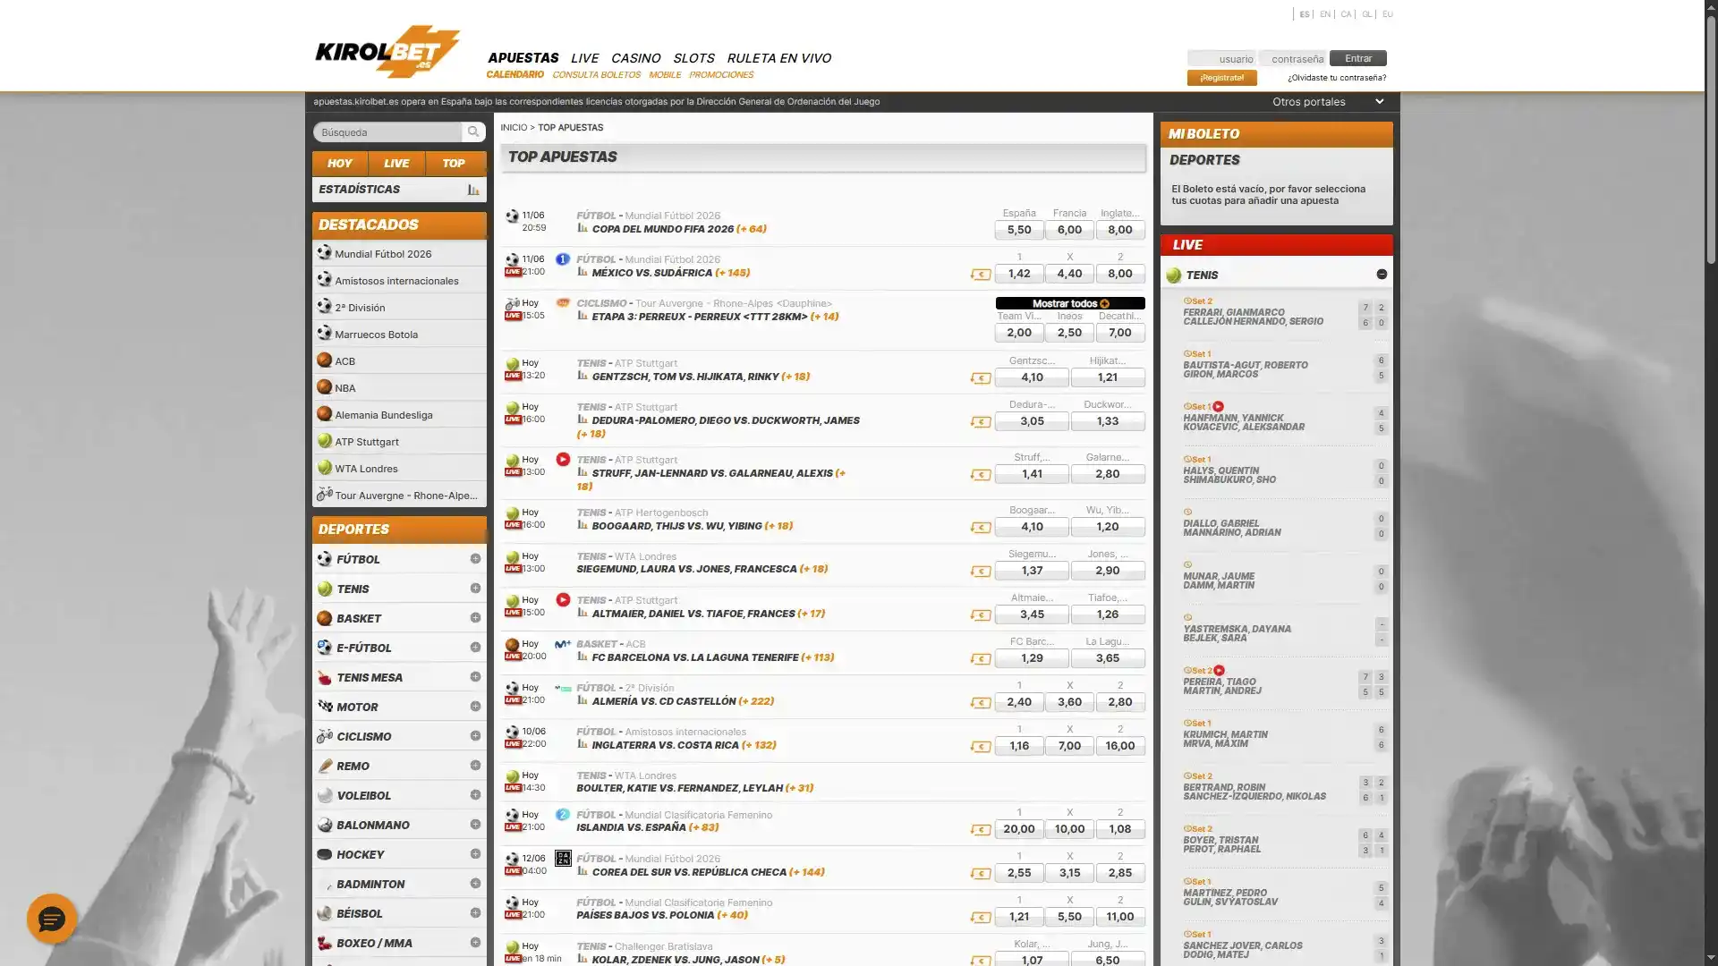This screenshot has width=1718, height=966.
Task: Open the ¿Olvidaste tu contraseña? link
Action: pos(1337,78)
